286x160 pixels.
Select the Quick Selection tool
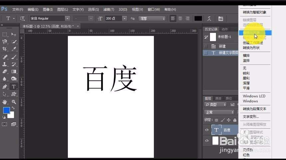coord(14,42)
